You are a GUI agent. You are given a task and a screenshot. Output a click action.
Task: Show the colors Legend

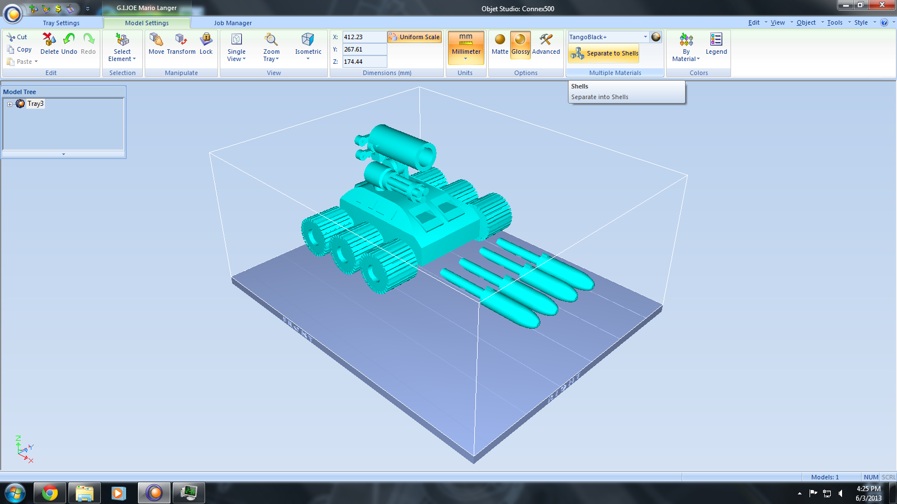click(716, 44)
